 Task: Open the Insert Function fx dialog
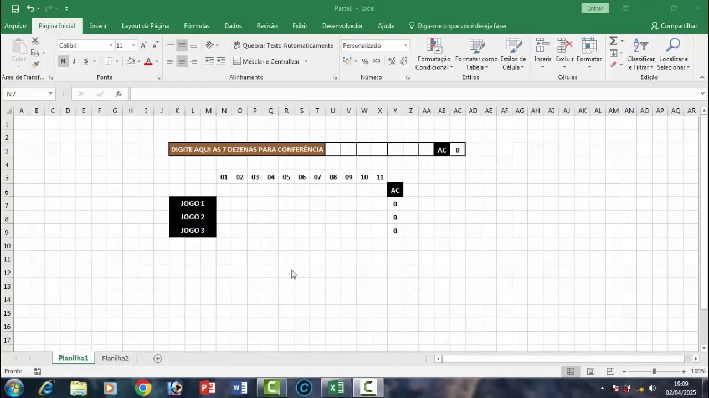coord(119,94)
